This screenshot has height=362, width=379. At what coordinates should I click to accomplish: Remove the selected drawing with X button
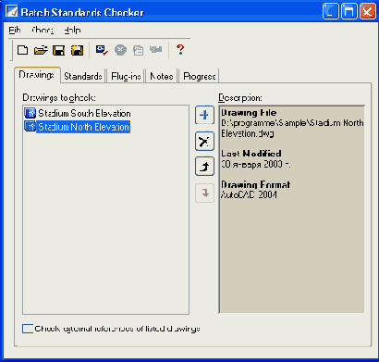[x=204, y=142]
